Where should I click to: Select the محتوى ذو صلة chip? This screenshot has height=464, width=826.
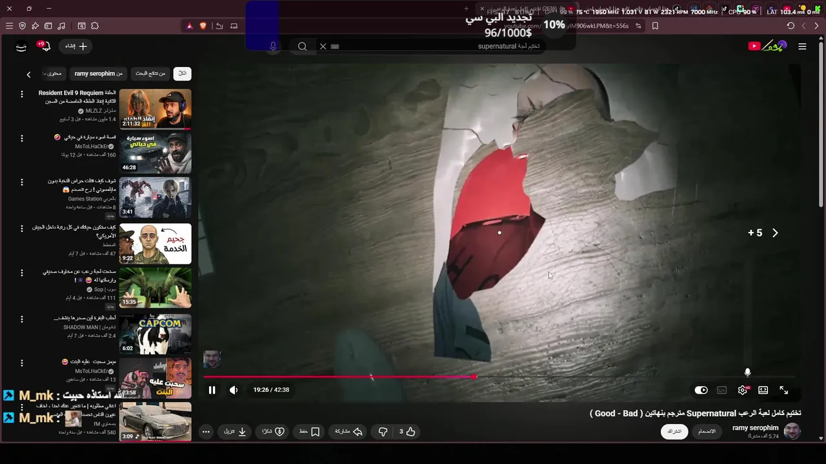54,73
